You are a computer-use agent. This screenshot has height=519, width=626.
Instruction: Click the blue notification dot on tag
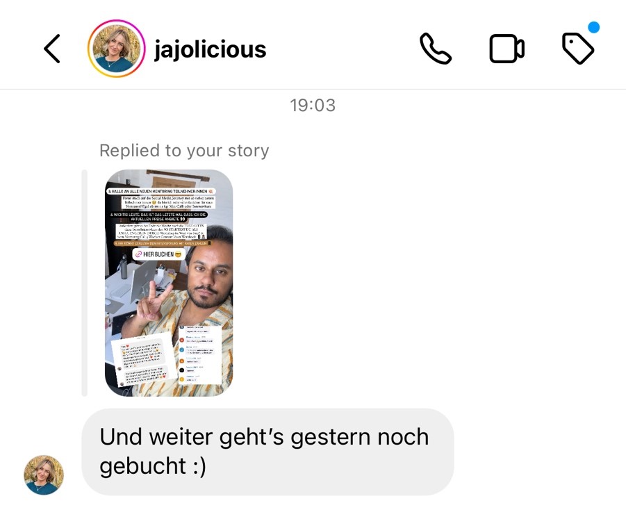coord(593,27)
